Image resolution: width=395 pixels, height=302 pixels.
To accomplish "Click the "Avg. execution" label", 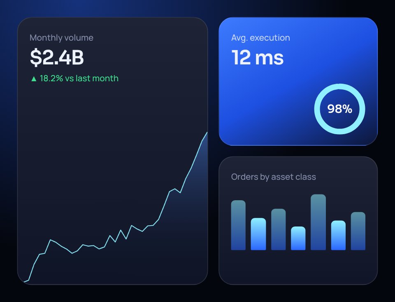I will pyautogui.click(x=260, y=38).
